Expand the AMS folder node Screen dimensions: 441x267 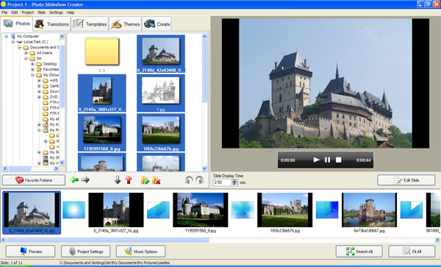[39, 80]
